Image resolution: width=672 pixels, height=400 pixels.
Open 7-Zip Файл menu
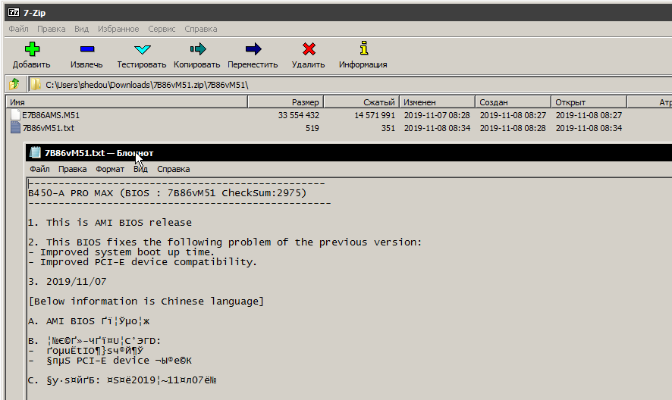pyautogui.click(x=18, y=29)
